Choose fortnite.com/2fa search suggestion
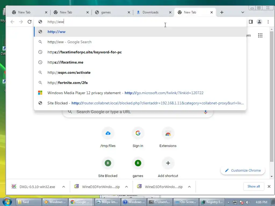The height and width of the screenshot is (206, 275). [x=140, y=83]
